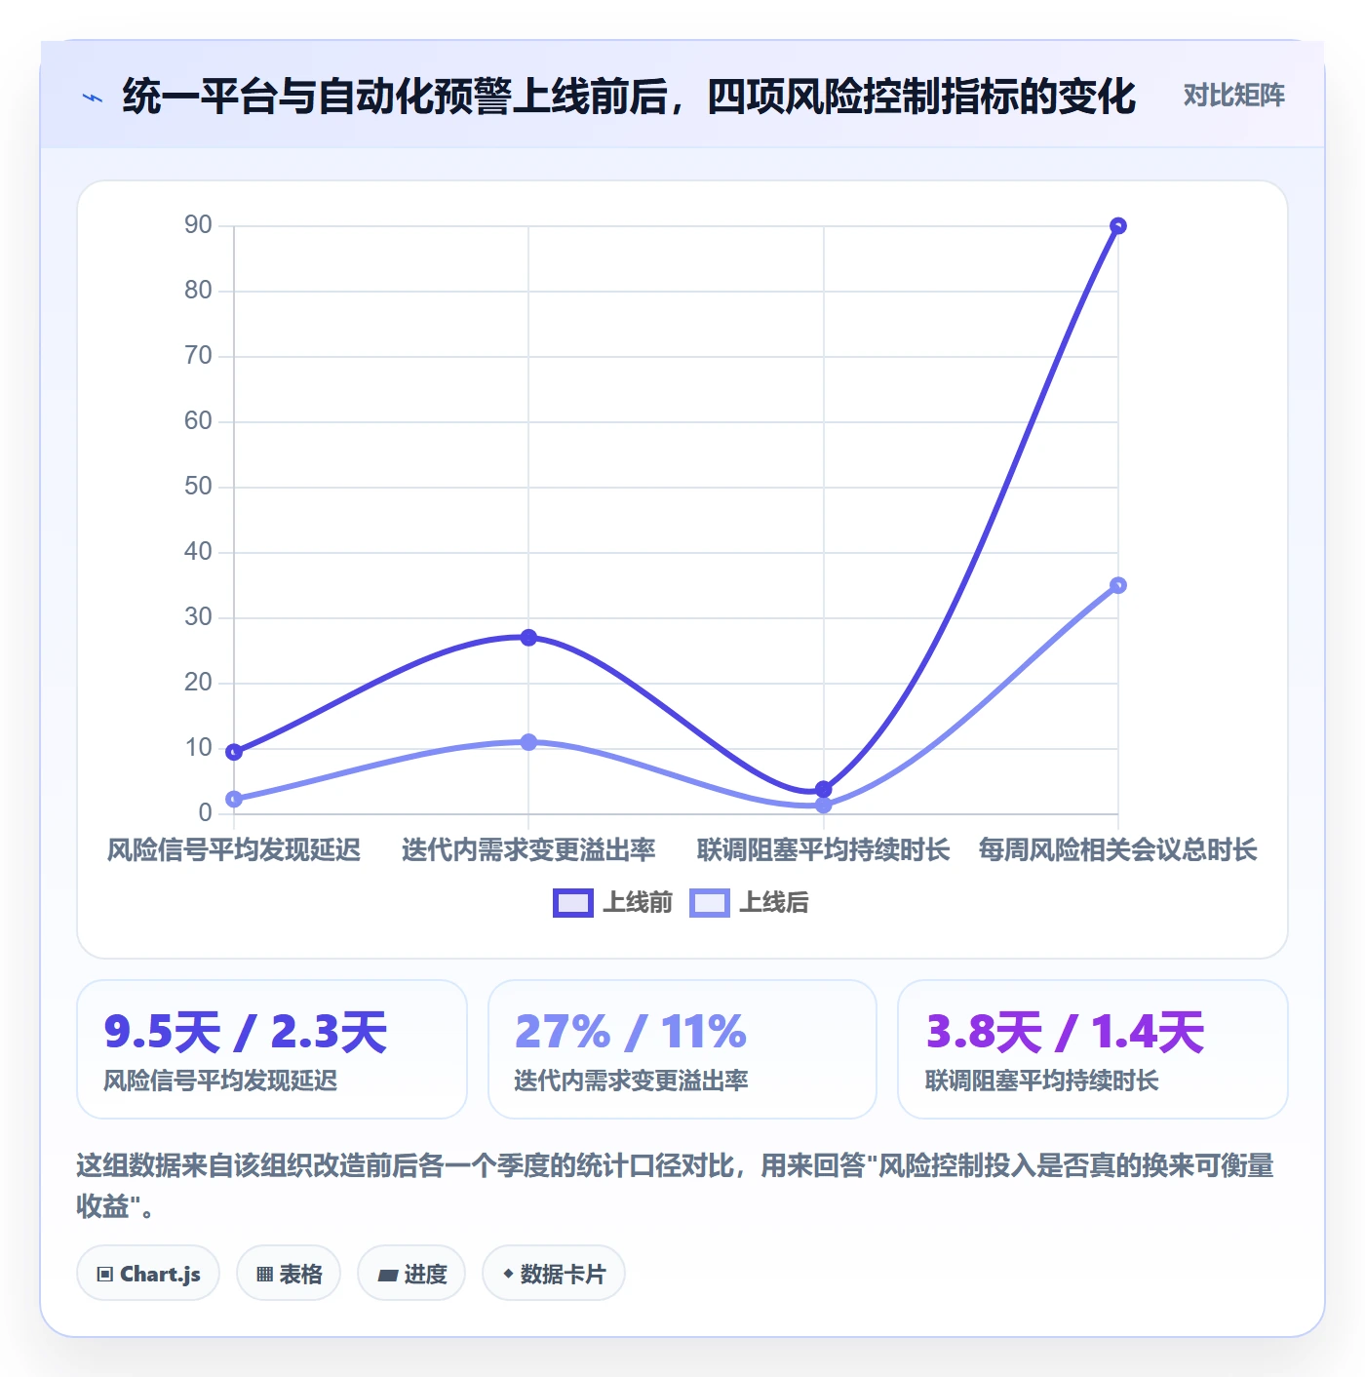Click the diamond icon in 数据卡片 chip
The height and width of the screenshot is (1377, 1365).
click(508, 1274)
